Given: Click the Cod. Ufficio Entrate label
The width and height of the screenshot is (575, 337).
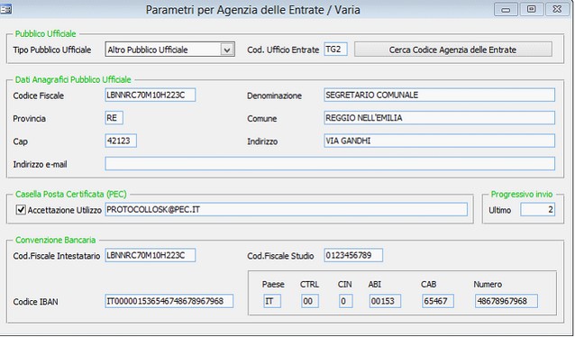Looking at the screenshot, I should (x=283, y=50).
